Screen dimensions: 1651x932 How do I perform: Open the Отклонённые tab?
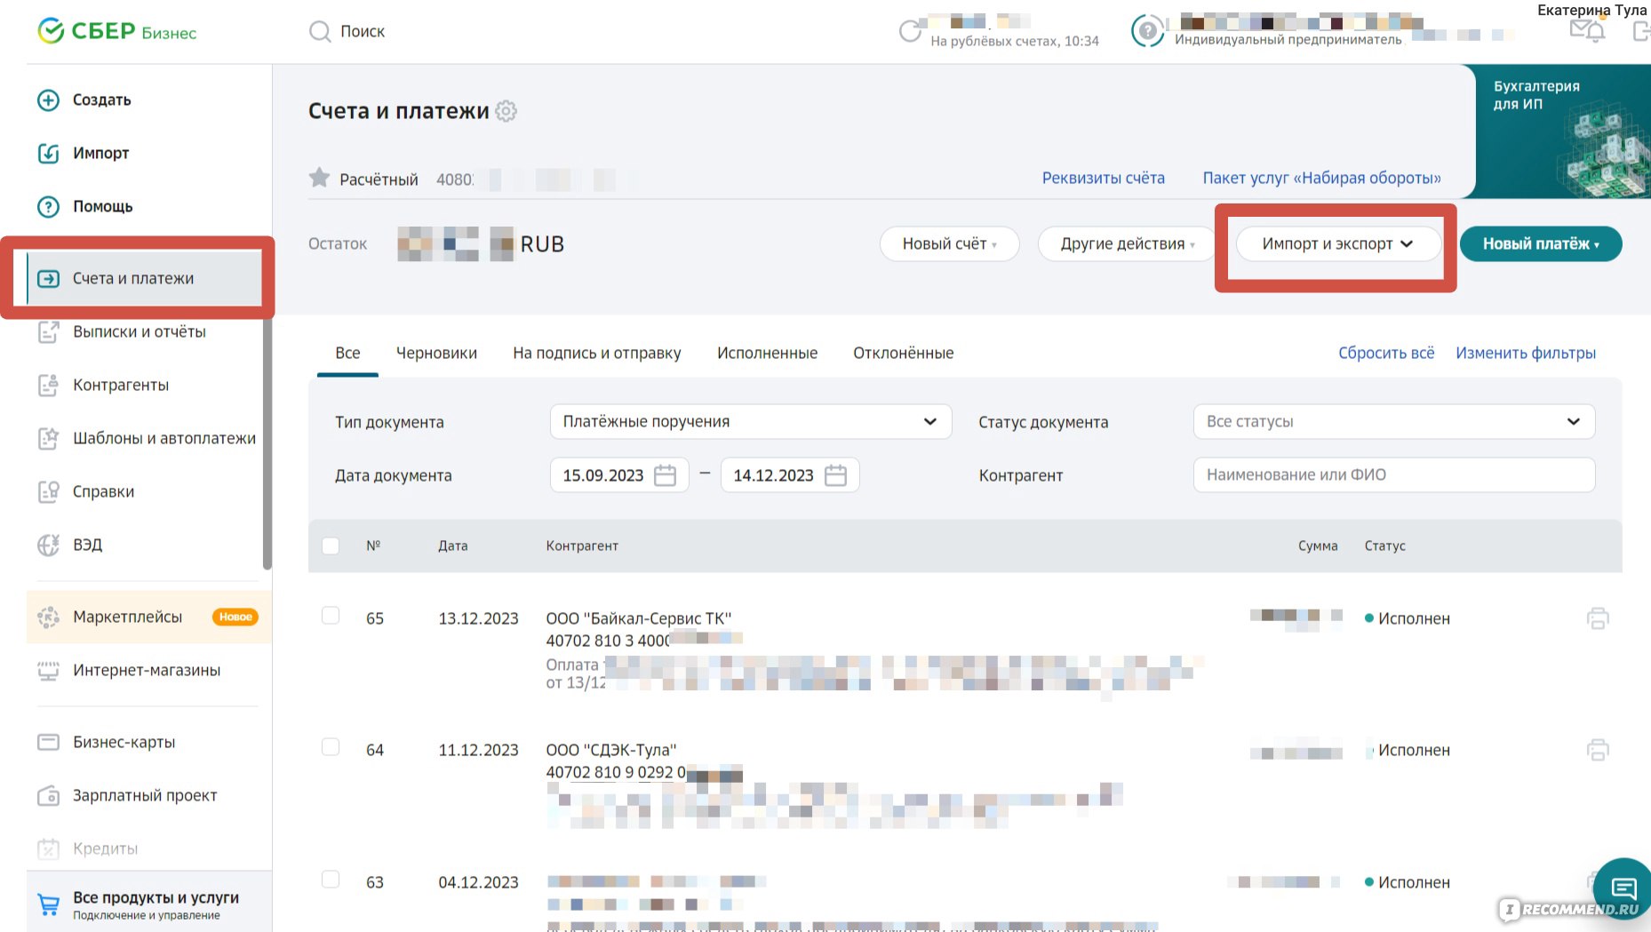(x=903, y=353)
